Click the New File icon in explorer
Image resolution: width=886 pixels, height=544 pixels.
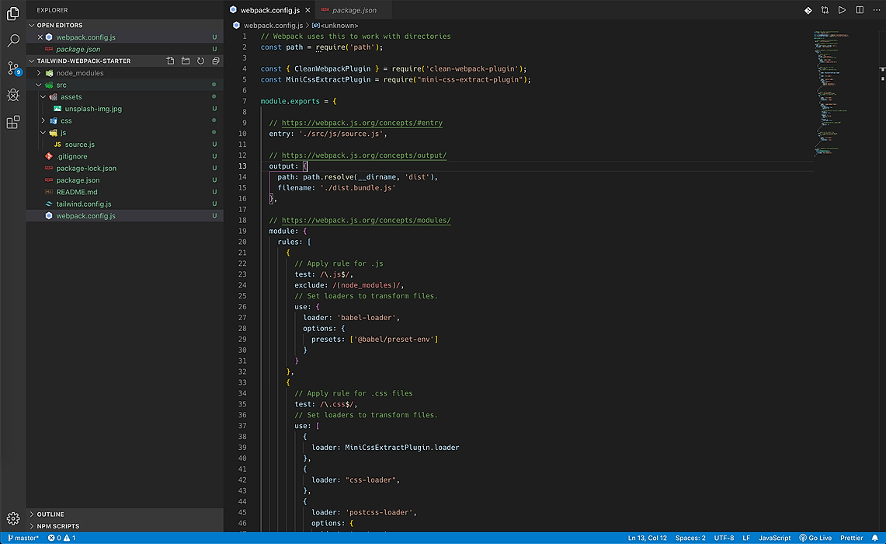(170, 61)
